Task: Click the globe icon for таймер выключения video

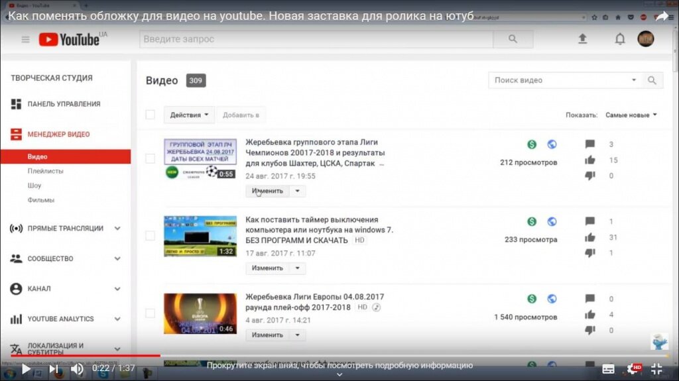Action: (x=552, y=222)
